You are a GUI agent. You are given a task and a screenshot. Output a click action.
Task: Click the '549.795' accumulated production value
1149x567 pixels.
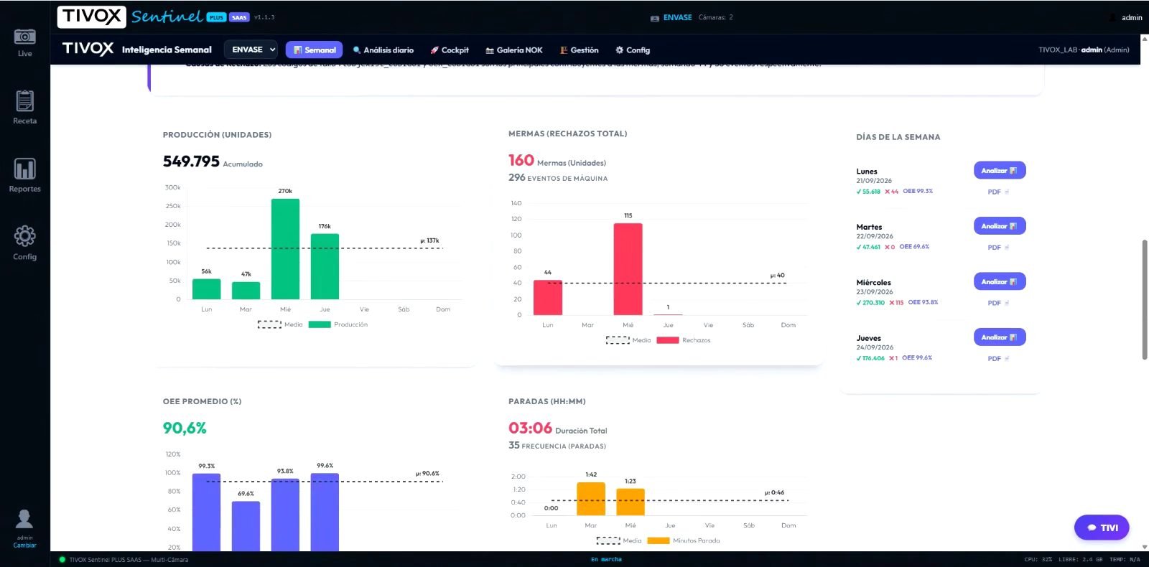[191, 161]
